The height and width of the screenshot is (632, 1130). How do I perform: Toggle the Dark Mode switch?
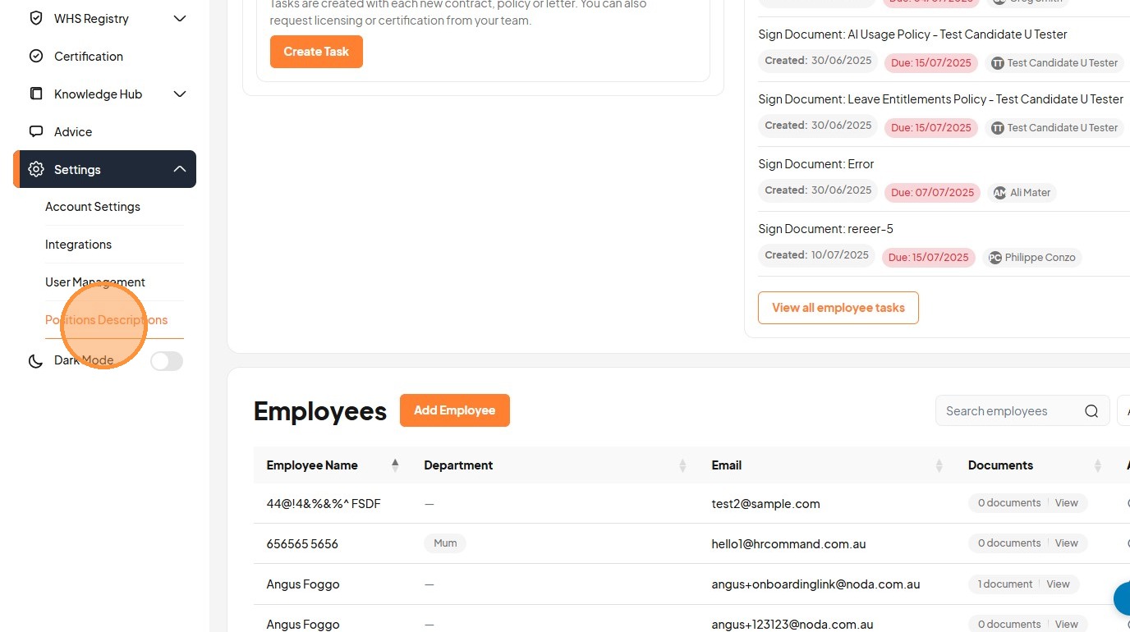click(167, 361)
